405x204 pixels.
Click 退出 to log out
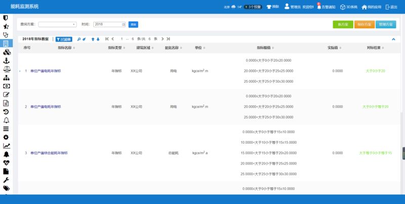(391, 7)
